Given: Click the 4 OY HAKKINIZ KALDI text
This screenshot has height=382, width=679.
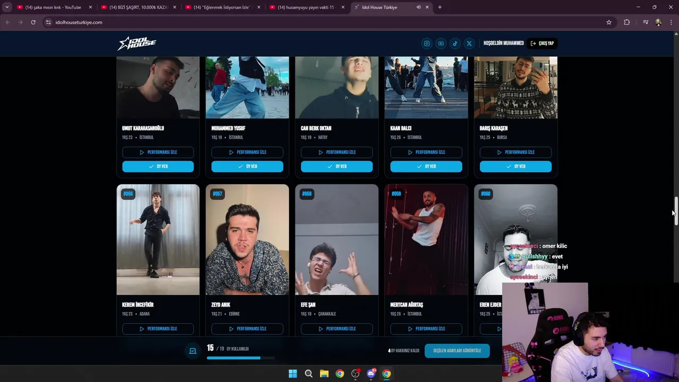Looking at the screenshot, I should tap(404, 351).
